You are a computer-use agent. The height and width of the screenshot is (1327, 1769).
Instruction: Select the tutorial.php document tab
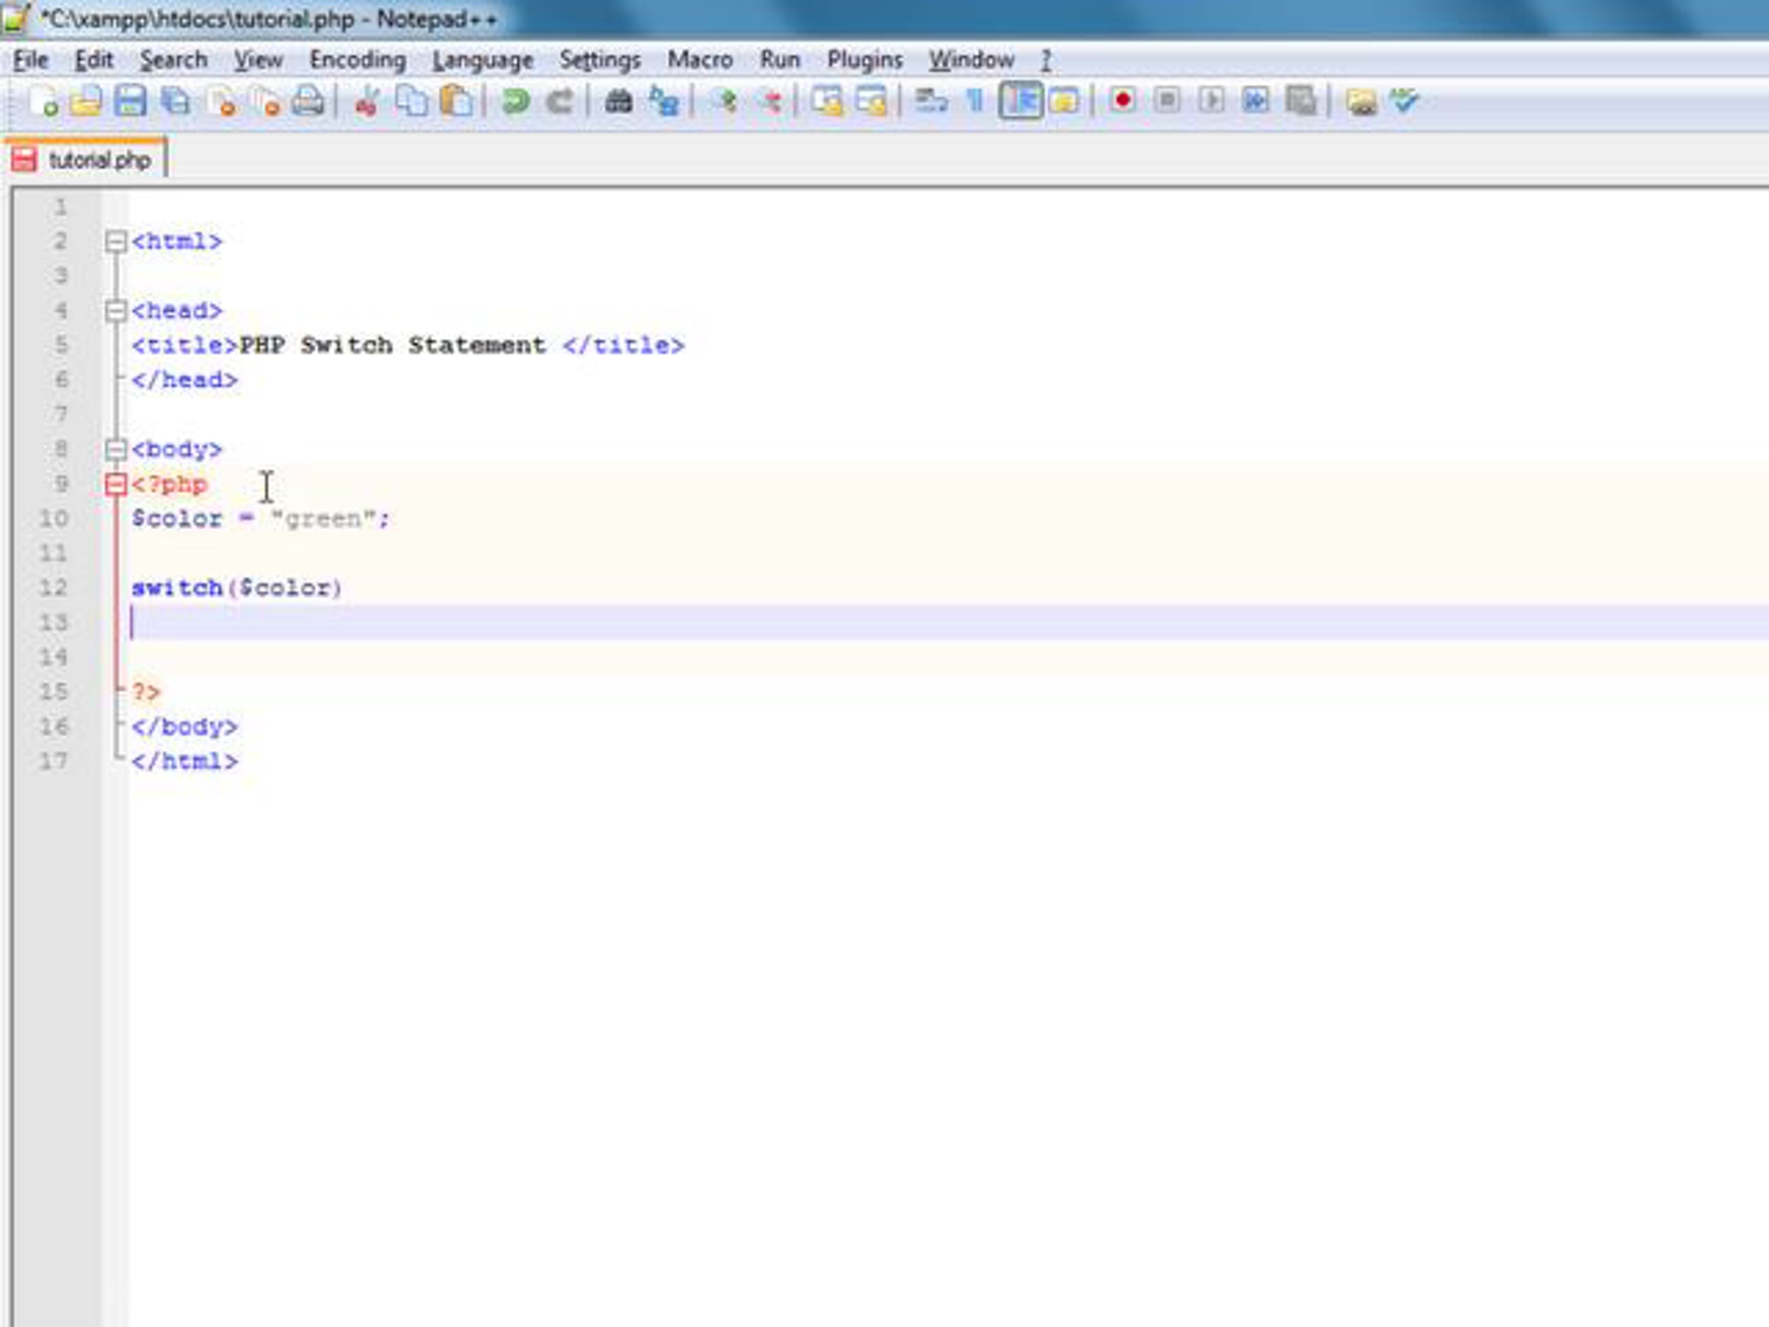pyautogui.click(x=86, y=159)
